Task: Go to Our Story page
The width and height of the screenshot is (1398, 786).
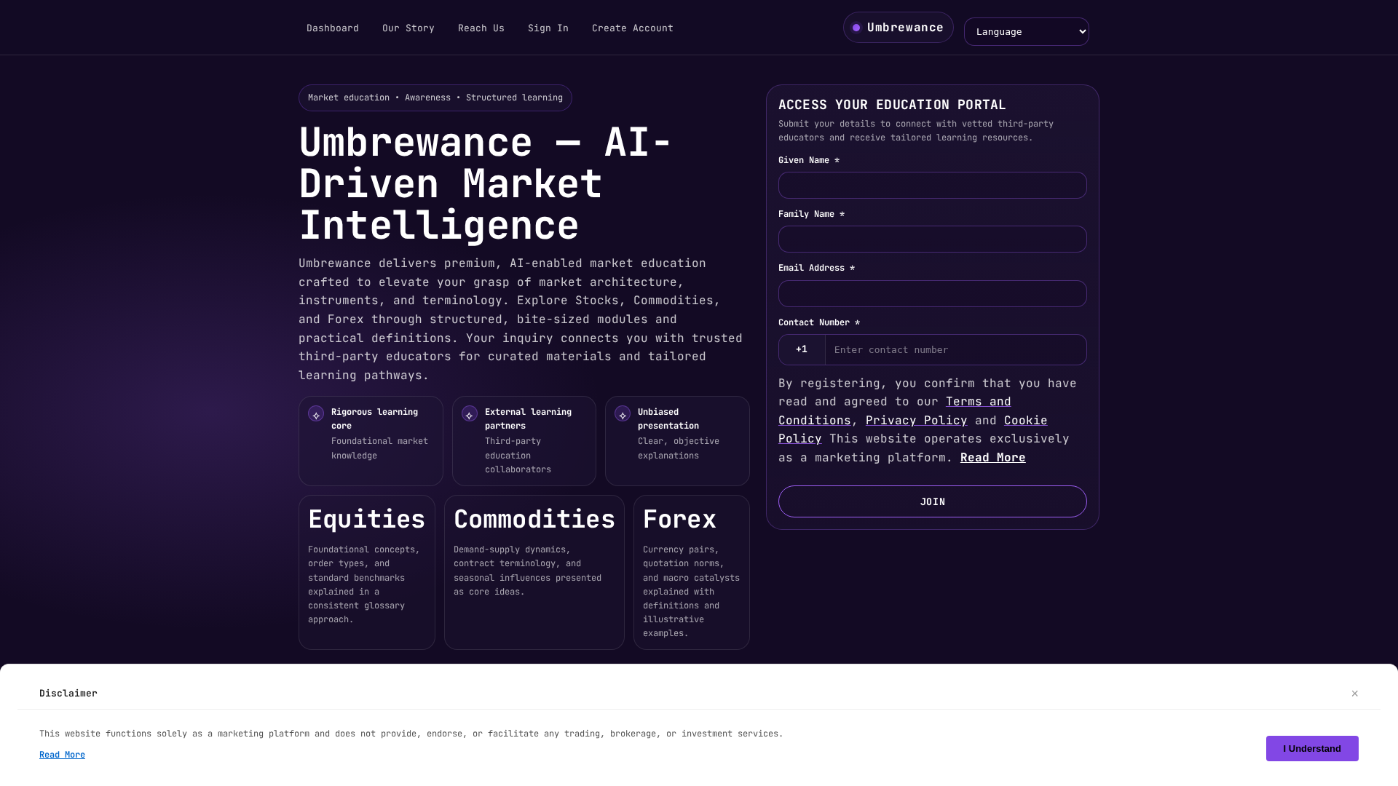Action: (x=408, y=28)
